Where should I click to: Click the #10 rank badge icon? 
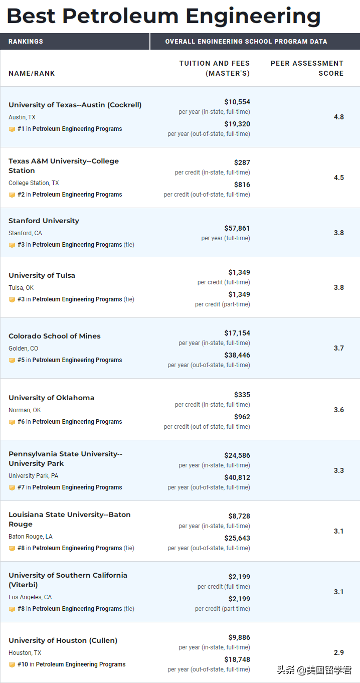pos(12,665)
